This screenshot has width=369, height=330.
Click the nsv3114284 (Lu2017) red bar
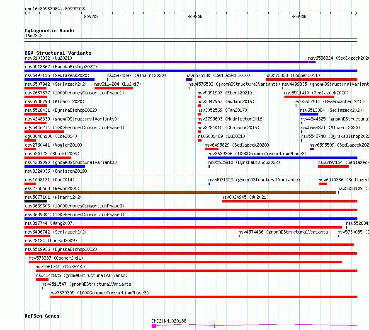click(x=114, y=88)
